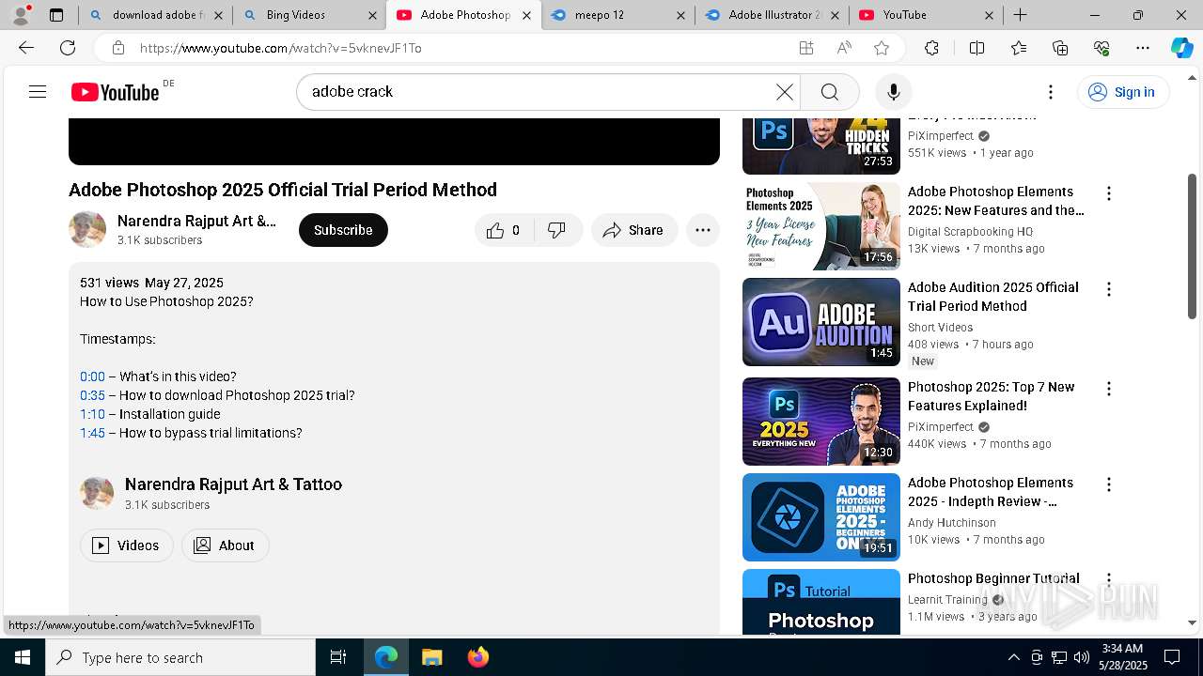Share this video
Viewport: 1203px width, 676px height.
tap(634, 230)
